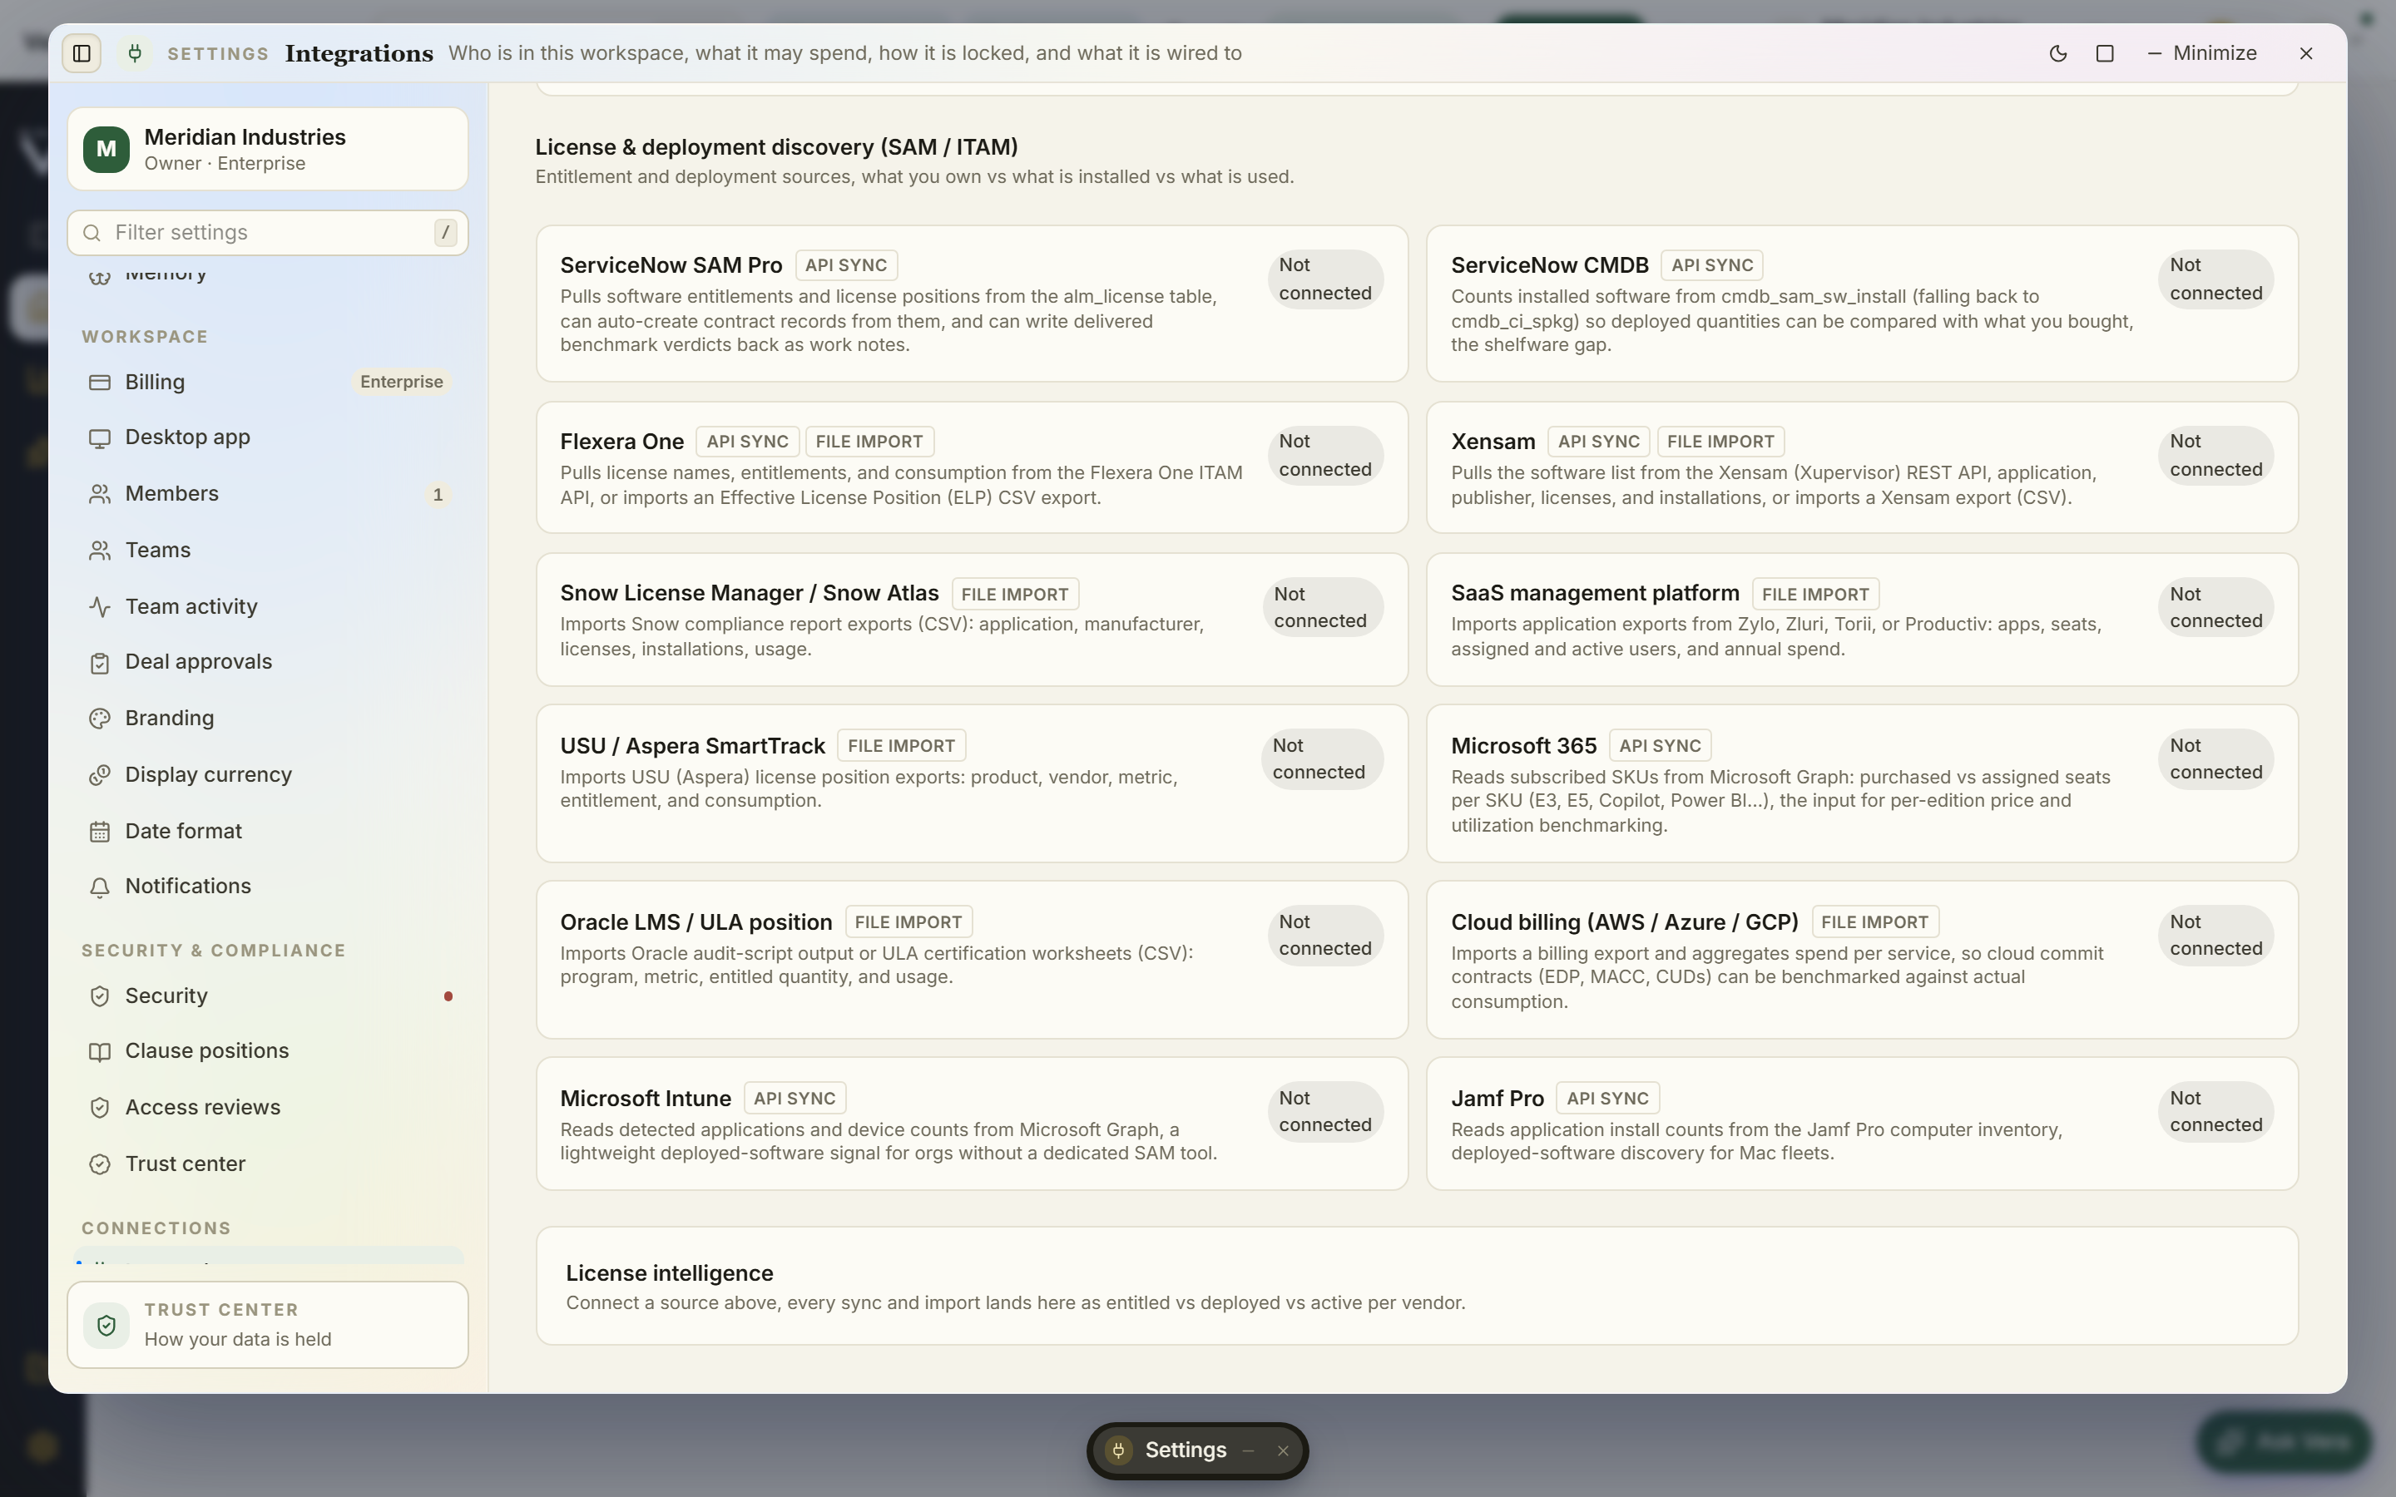
Task: Click Not connected on Flexera One
Action: pos(1324,456)
